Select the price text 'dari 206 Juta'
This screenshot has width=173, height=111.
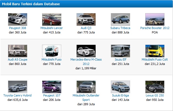[52, 100]
